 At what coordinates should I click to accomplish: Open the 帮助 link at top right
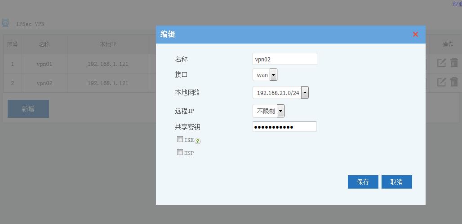(457, 4)
